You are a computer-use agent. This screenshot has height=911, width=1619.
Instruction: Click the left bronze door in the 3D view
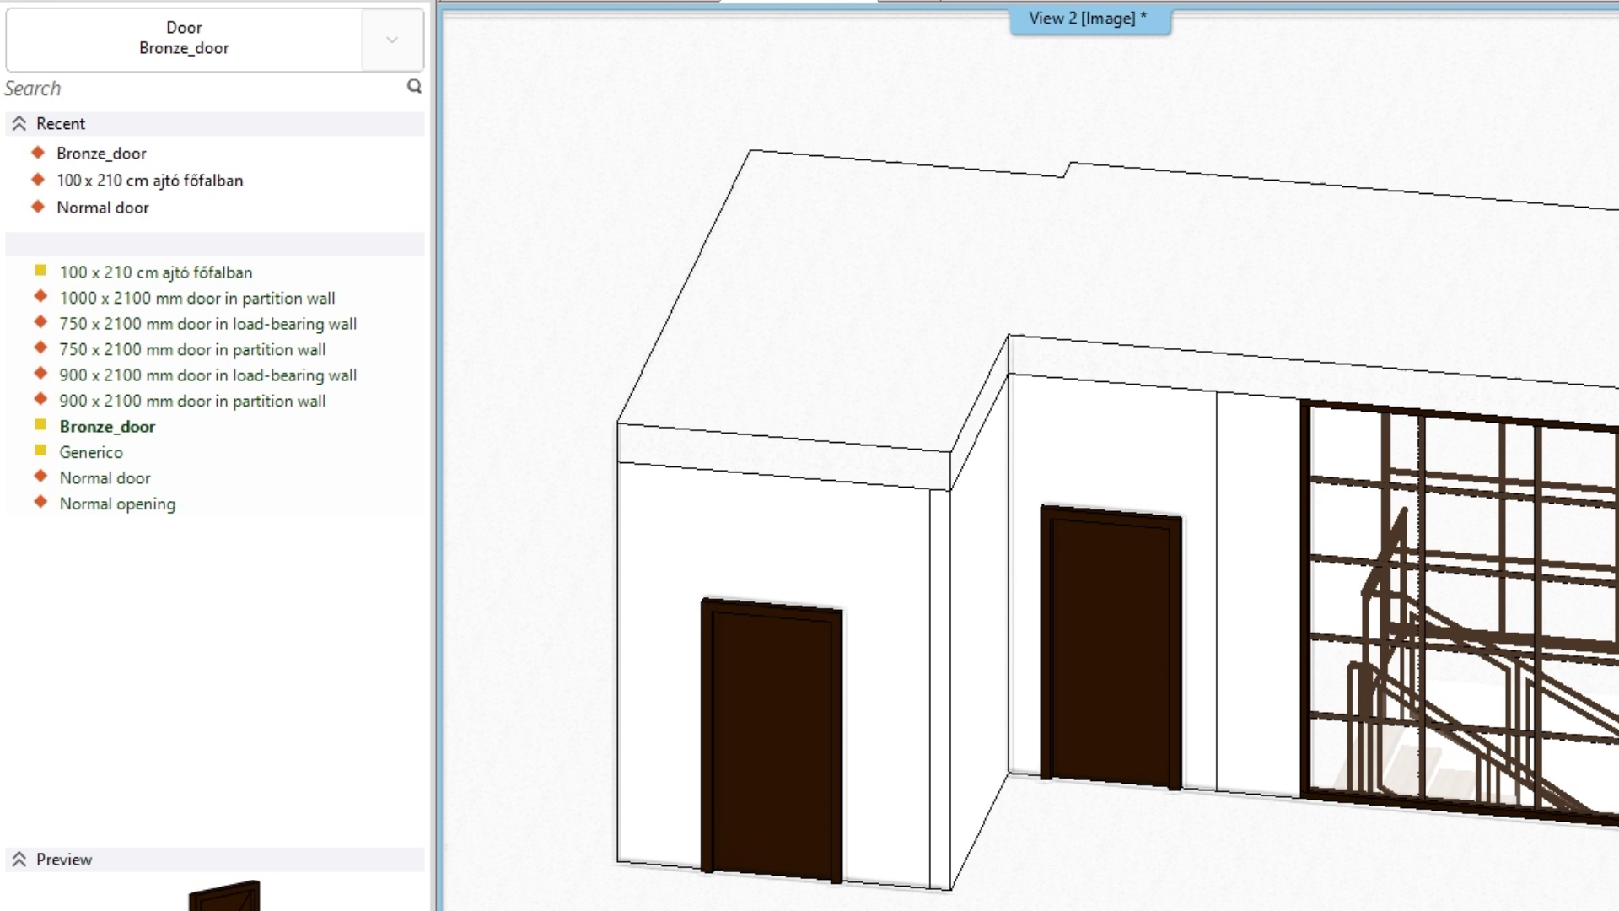[x=772, y=741]
